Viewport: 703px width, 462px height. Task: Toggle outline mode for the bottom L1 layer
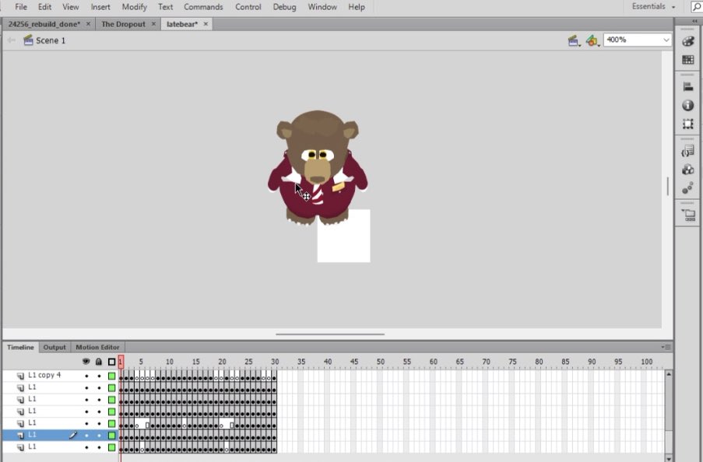coord(111,446)
